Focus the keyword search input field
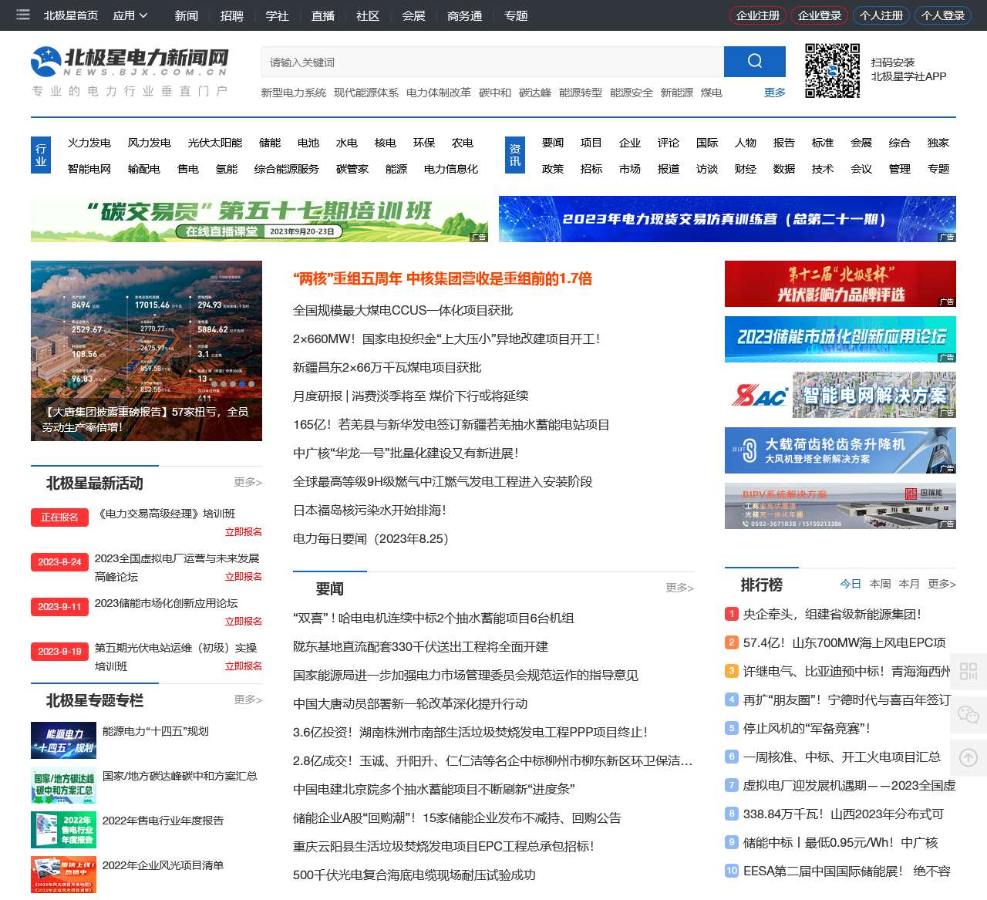Image resolution: width=987 pixels, height=900 pixels. click(493, 62)
